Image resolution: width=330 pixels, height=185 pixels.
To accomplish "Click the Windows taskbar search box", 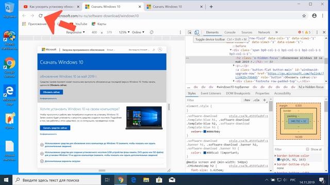I will 57,180.
